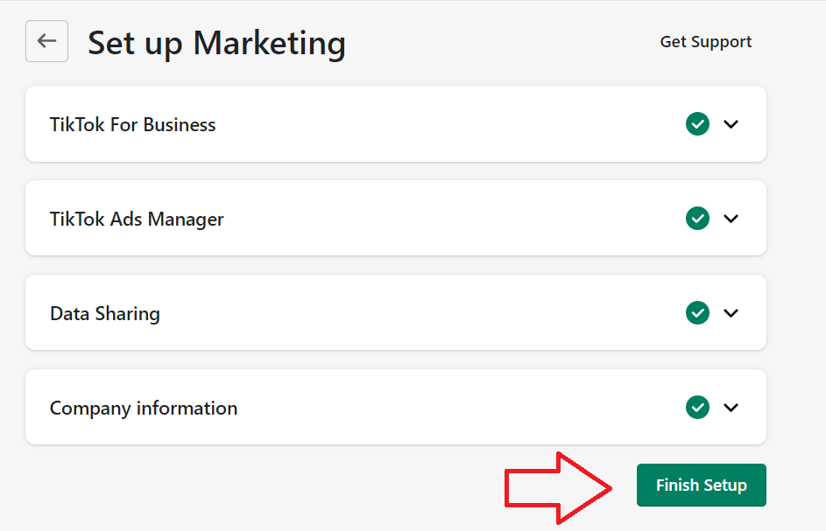This screenshot has height=531, width=826.
Task: Click the TikTok Ads Manager green checkmark
Action: (697, 219)
